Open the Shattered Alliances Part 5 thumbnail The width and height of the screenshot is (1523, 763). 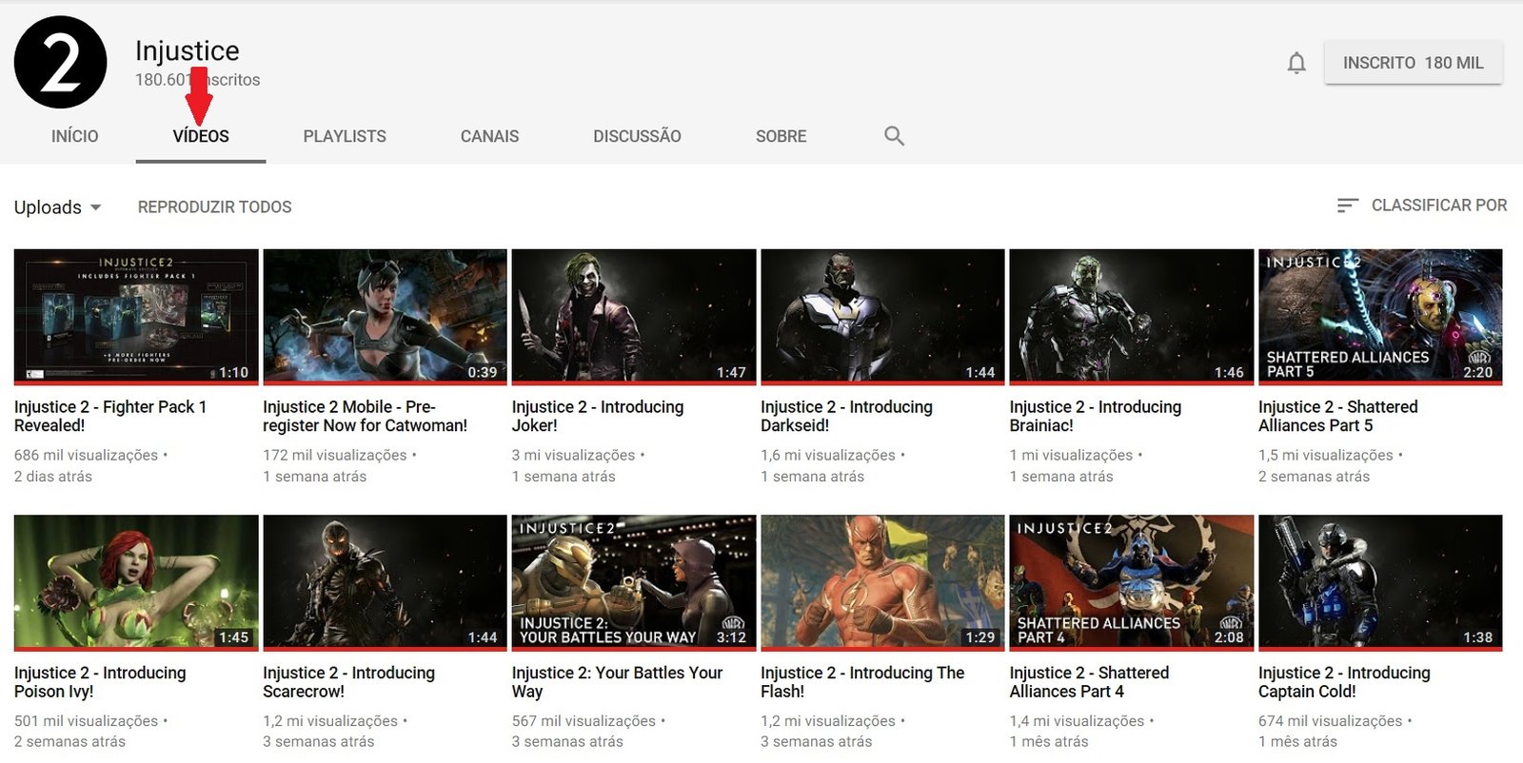[1380, 317]
